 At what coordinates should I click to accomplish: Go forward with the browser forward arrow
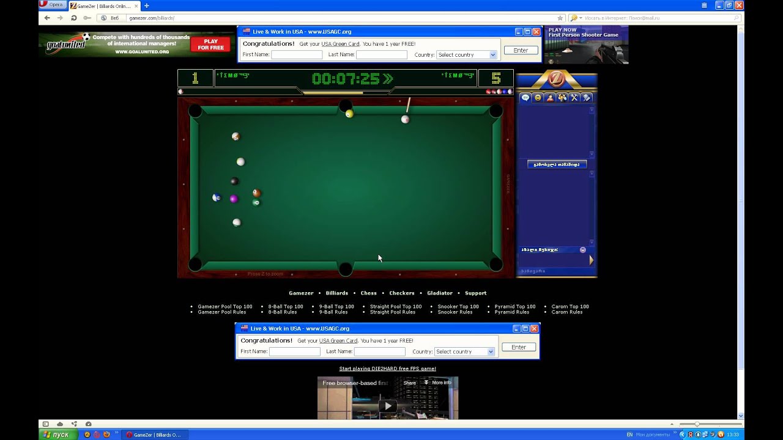[60, 18]
